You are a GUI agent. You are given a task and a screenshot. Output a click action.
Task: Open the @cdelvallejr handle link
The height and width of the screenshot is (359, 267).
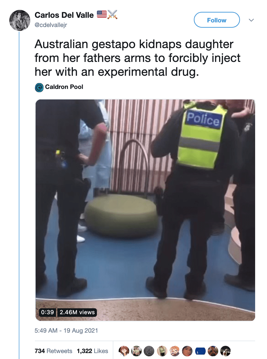tap(51, 25)
